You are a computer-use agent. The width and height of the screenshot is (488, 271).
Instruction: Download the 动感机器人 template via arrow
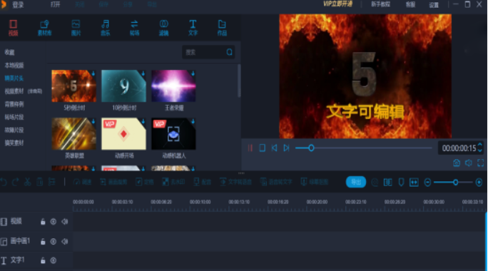pyautogui.click(x=193, y=121)
